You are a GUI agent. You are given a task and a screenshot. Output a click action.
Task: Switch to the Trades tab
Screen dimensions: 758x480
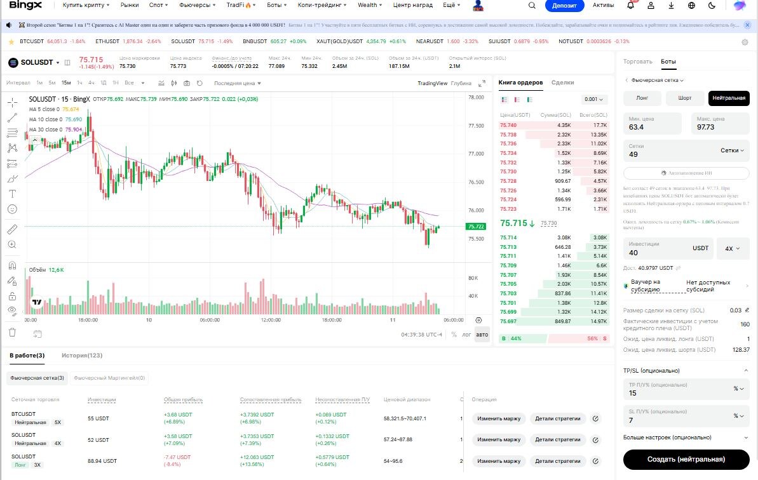pyautogui.click(x=563, y=83)
